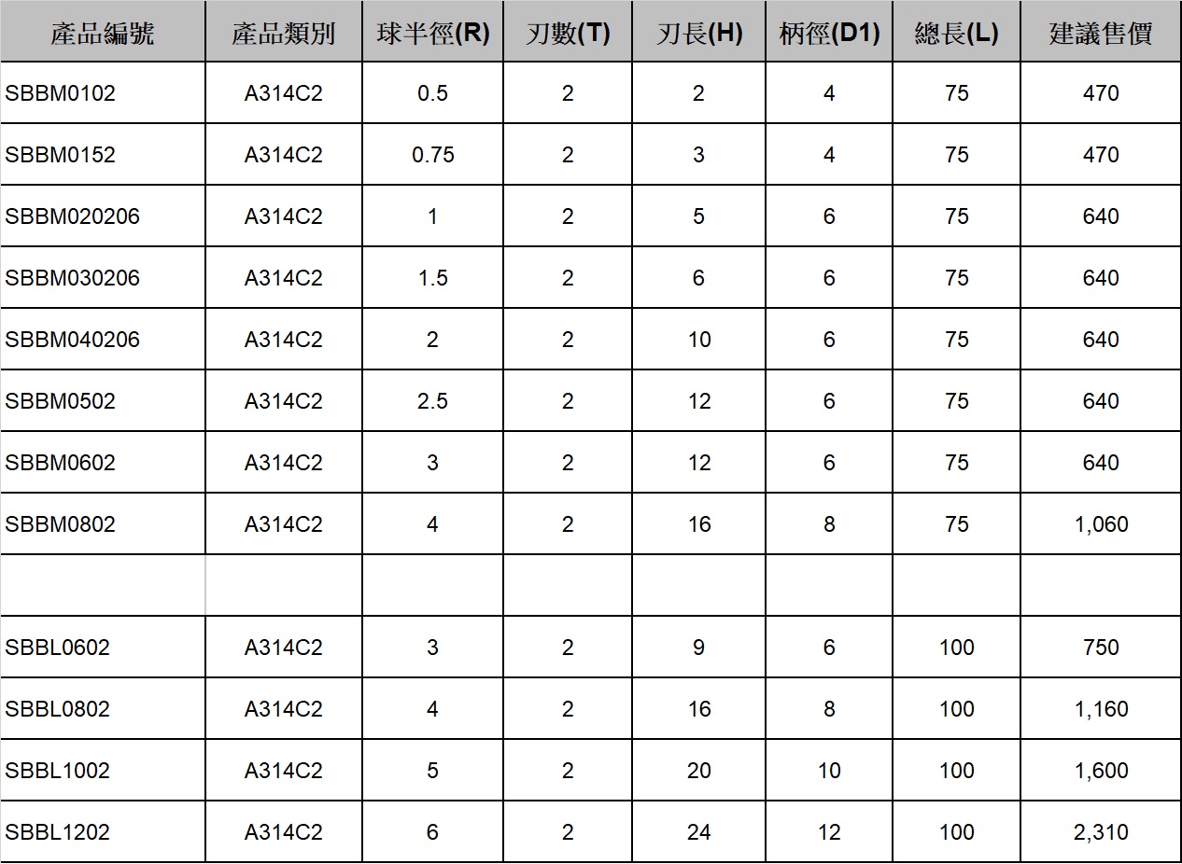Click the 柄徑(D1) header cell
Screen dimensions: 1182x864
(829, 32)
